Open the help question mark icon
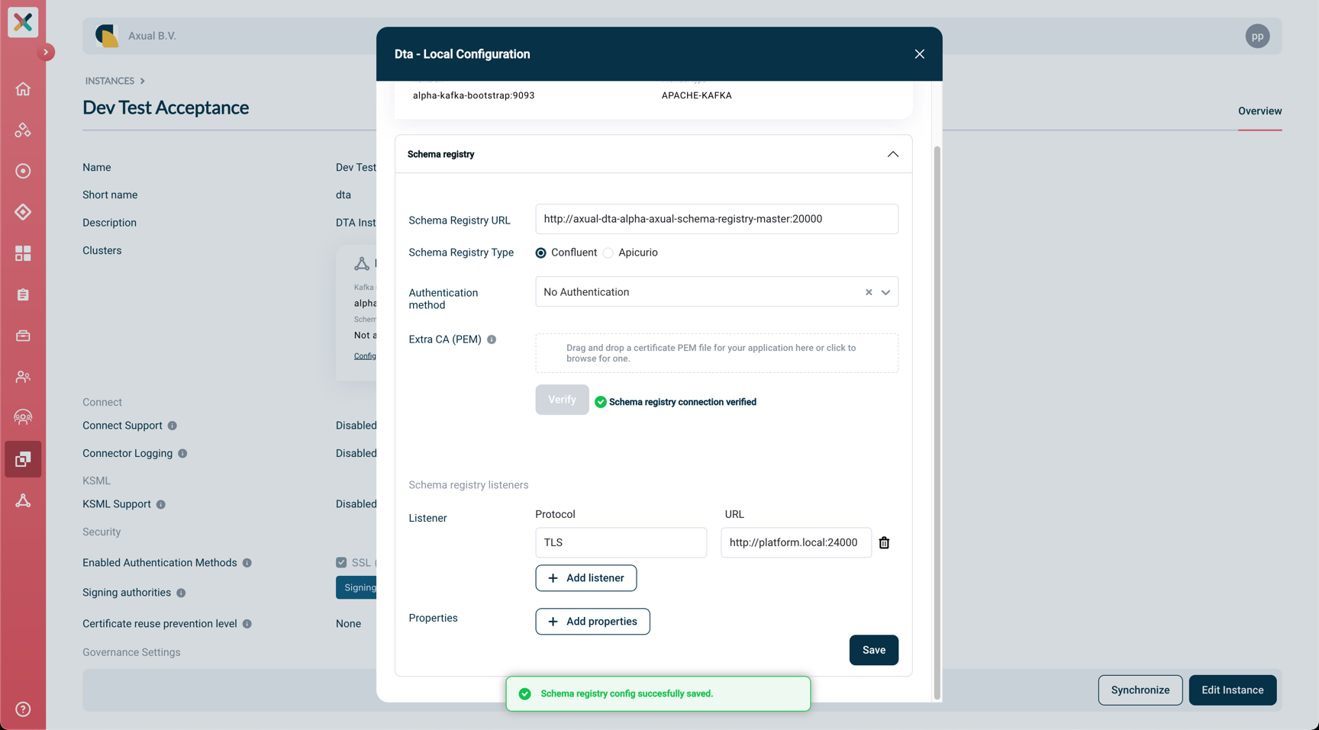 point(23,709)
